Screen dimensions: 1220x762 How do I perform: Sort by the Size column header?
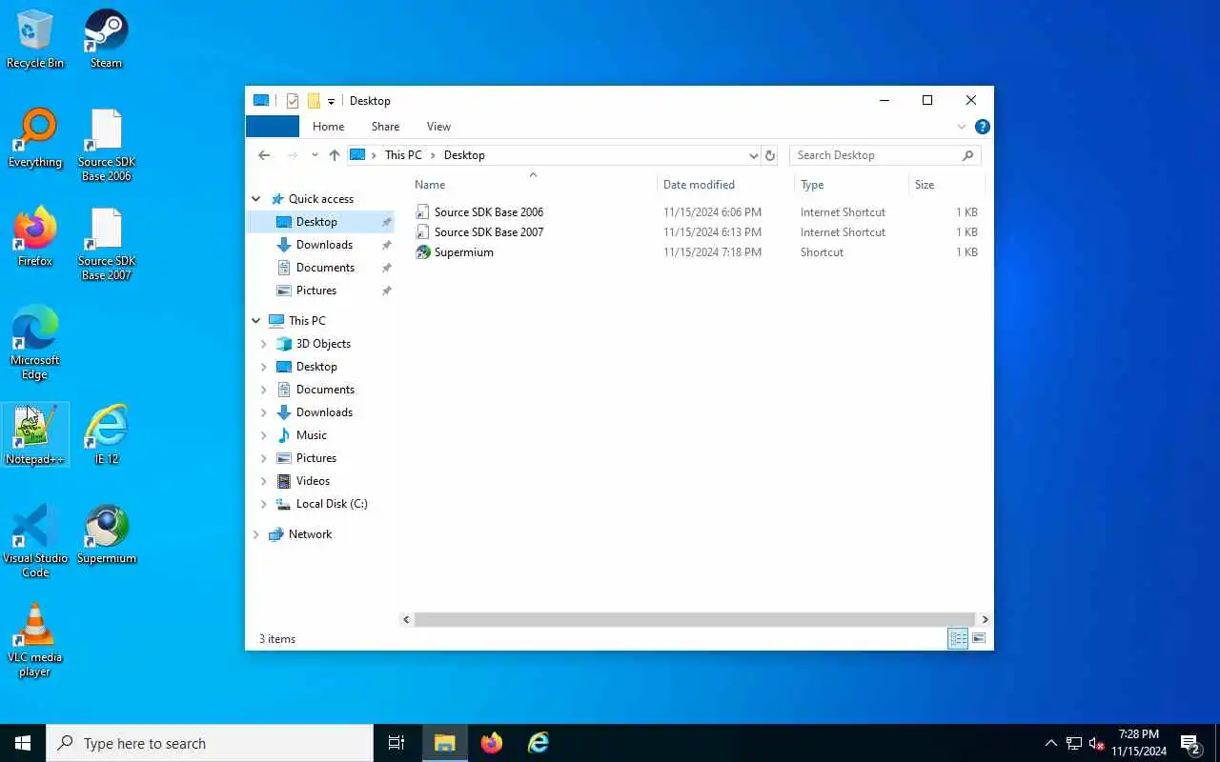[x=945, y=185]
